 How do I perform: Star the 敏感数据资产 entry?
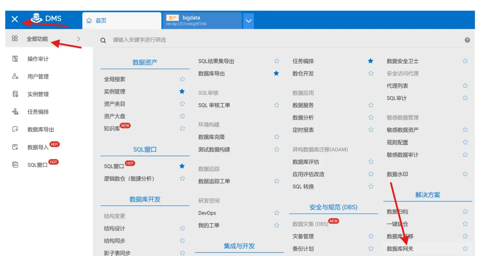[465, 130]
